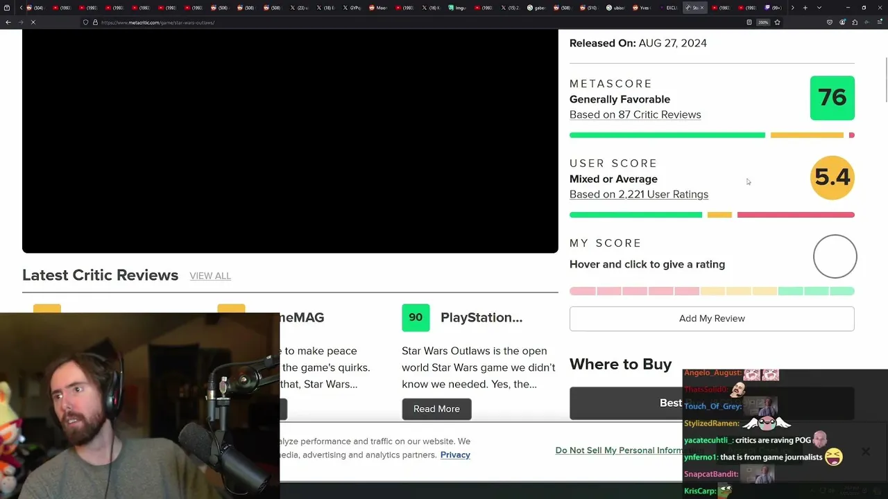
Task: Close the active Star Wars Outlaws tab
Action: (x=702, y=8)
